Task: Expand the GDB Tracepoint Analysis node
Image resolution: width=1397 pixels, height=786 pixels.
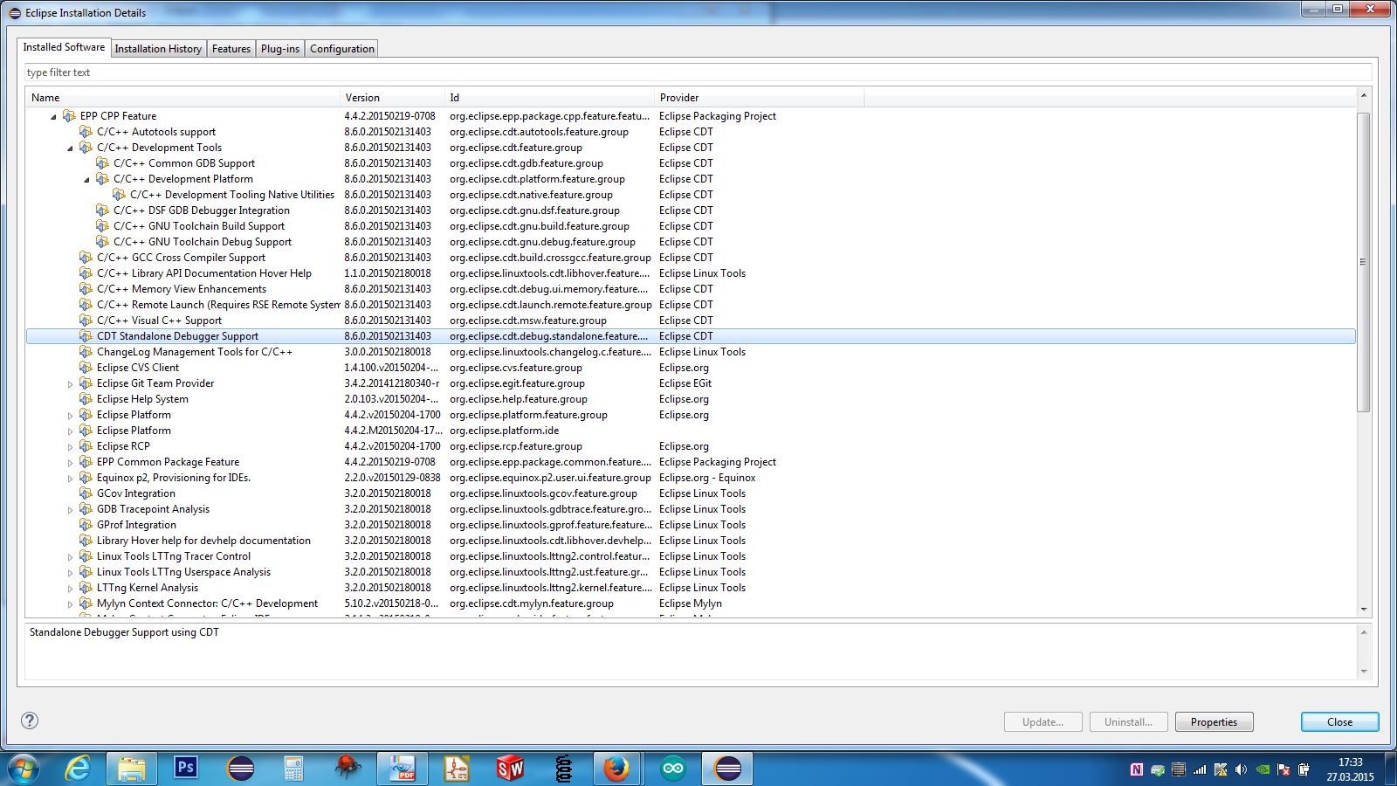Action: click(x=70, y=509)
